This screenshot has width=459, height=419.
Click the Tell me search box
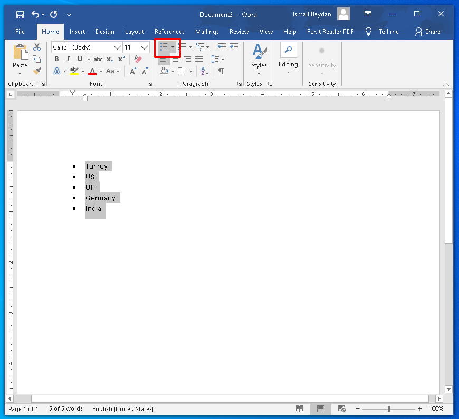pos(382,32)
